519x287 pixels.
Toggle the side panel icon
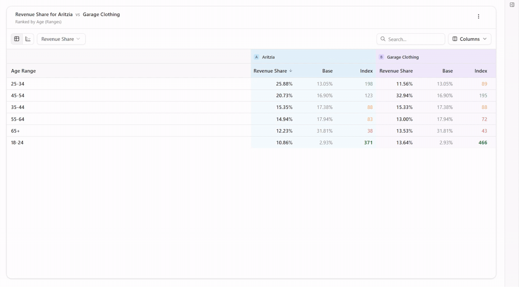click(x=512, y=5)
